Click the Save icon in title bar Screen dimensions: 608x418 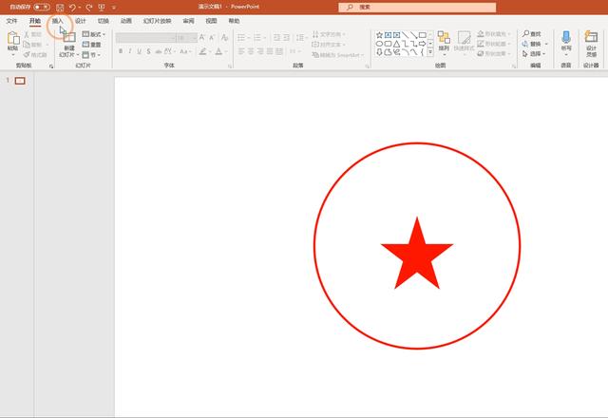[59, 7]
